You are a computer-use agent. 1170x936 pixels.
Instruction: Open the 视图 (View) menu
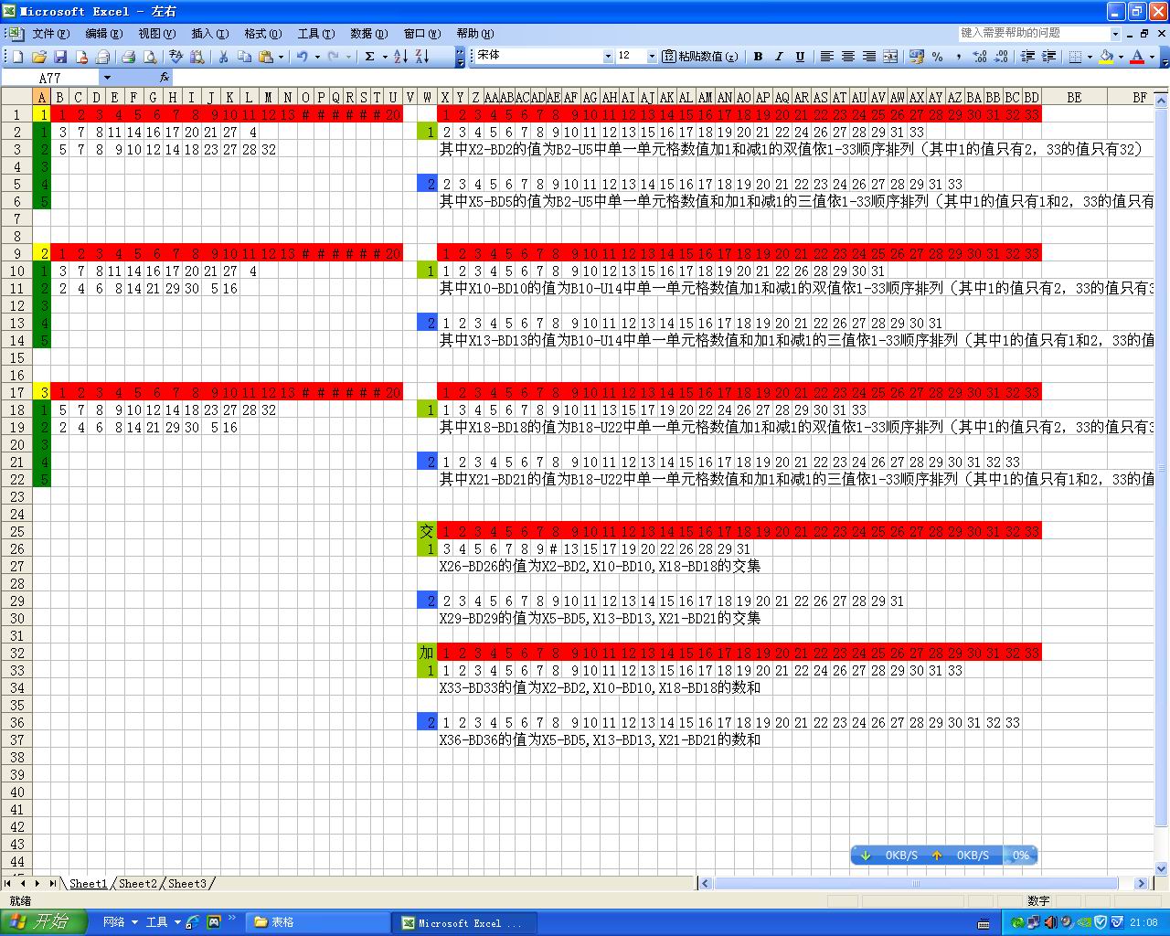click(x=156, y=34)
